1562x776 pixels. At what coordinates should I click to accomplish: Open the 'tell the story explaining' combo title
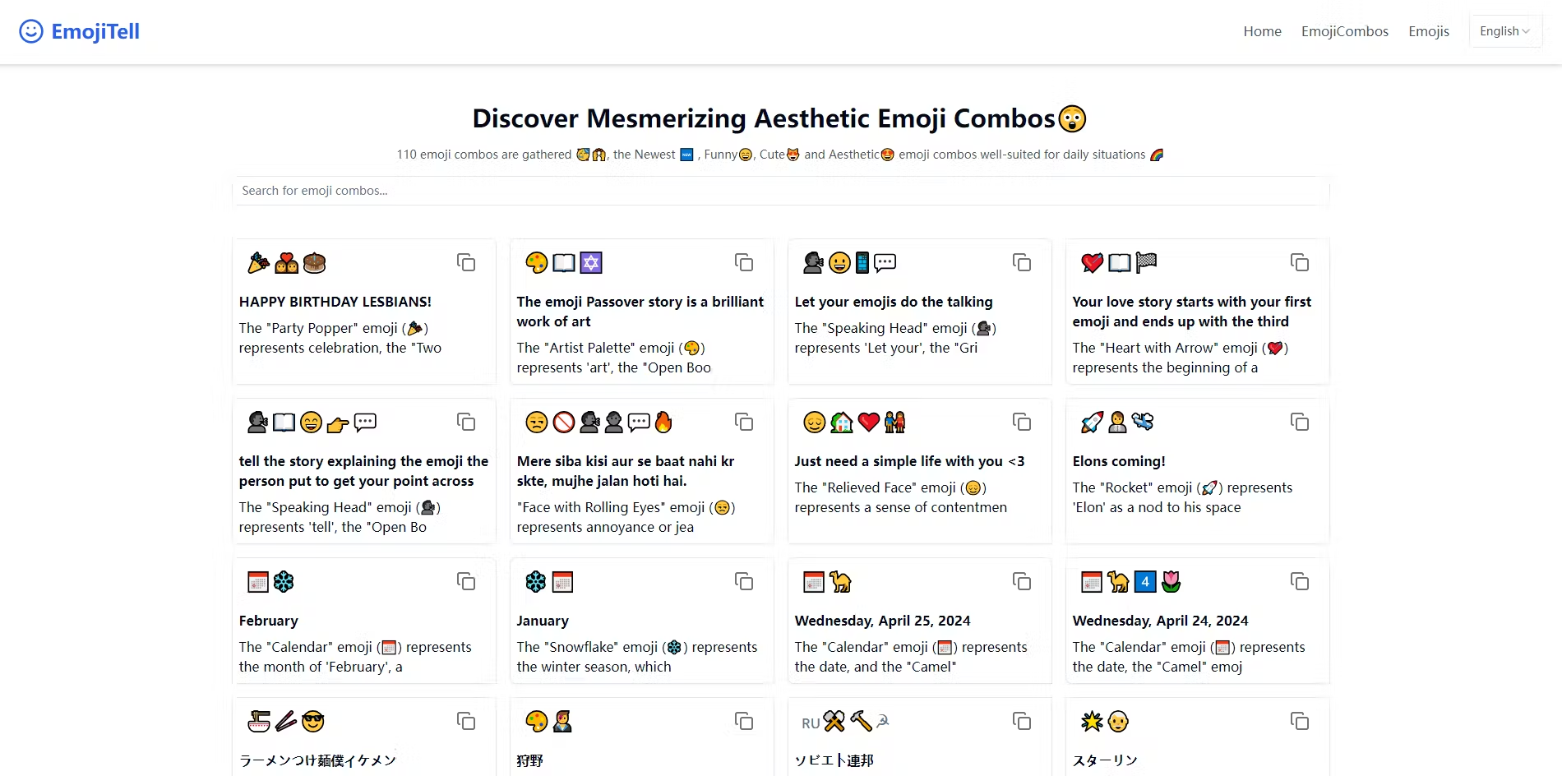pos(363,471)
